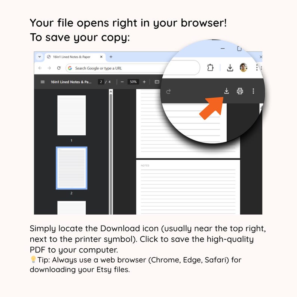Image resolution: width=297 pixels, height=297 pixels.
Task: Click the Chrome profile avatar
Action: click(x=244, y=68)
